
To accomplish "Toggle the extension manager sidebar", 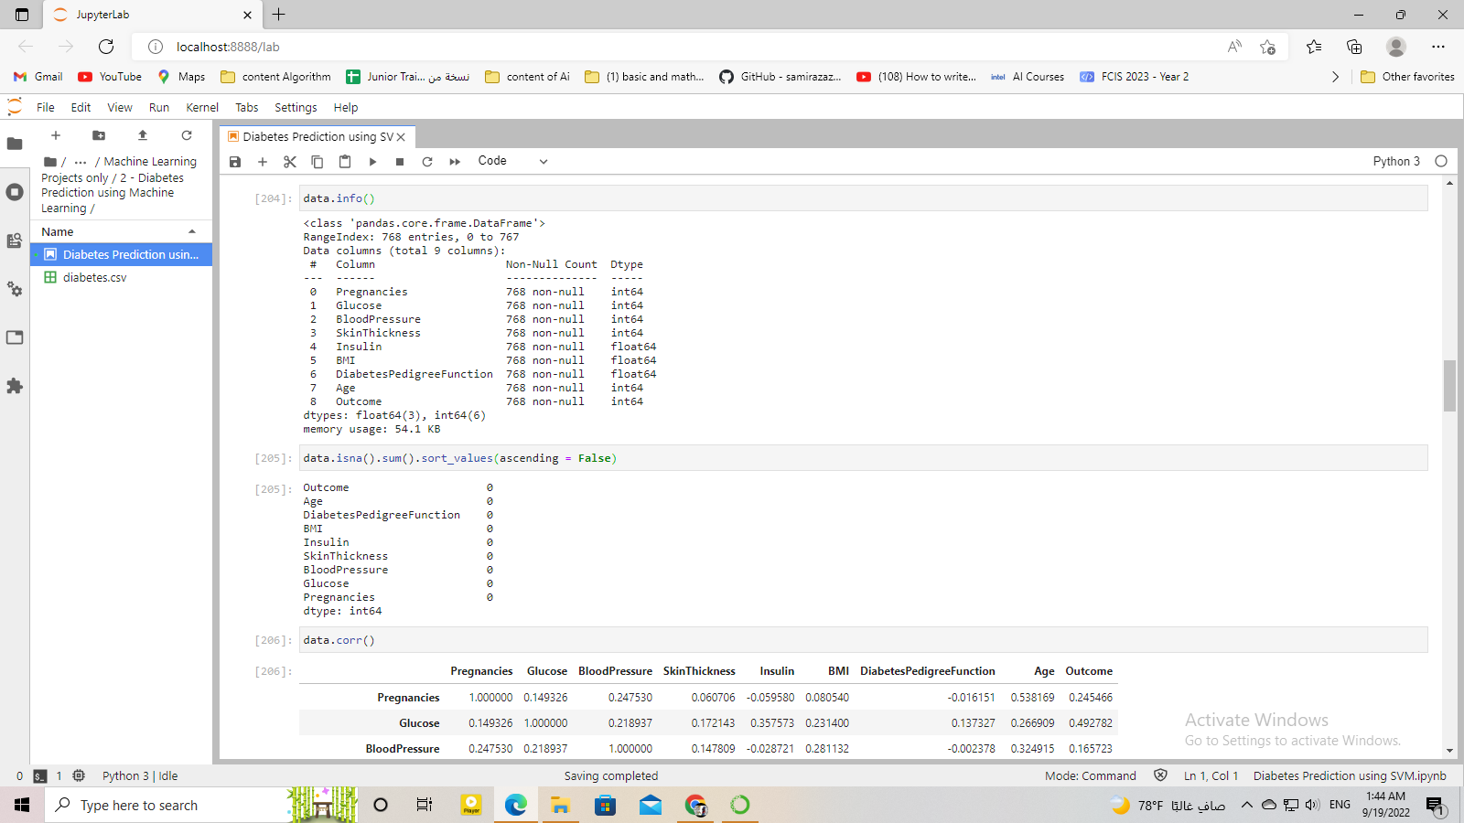I will pos(15,386).
